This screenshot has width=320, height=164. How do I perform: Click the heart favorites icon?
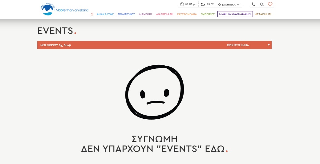[x=270, y=4]
